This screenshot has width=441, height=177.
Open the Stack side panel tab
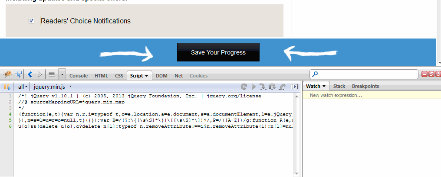(x=339, y=86)
